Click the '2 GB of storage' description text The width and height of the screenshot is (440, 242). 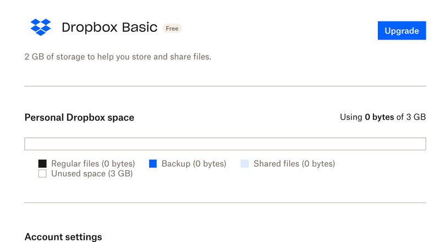[117, 57]
